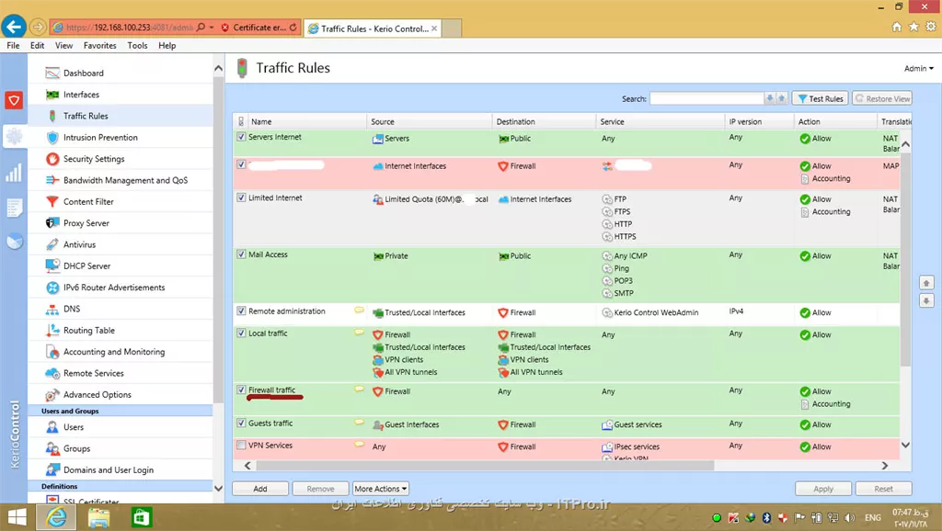Open the Users icon
Image resolution: width=942 pixels, height=531 pixels.
52,427
